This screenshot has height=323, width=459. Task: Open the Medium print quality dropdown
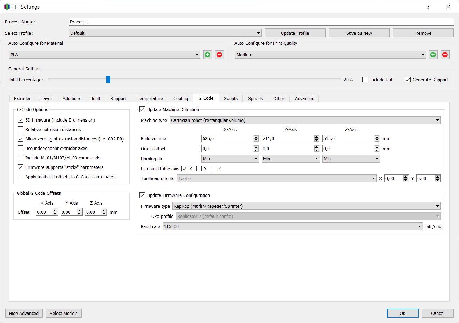pos(330,55)
